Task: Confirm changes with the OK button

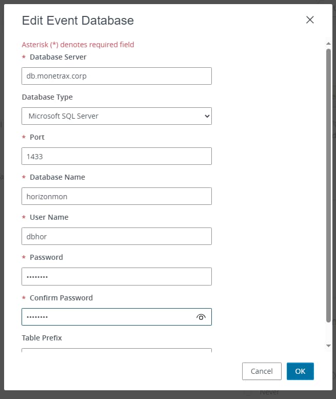Action: coord(300,371)
